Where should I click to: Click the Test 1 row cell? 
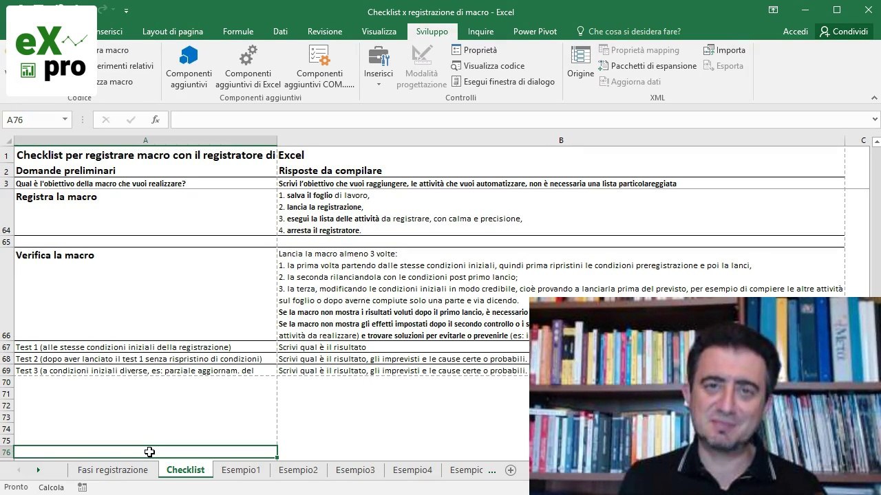tap(145, 347)
